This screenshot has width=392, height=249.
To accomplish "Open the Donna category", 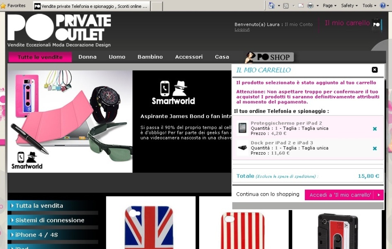I will click(x=87, y=57).
